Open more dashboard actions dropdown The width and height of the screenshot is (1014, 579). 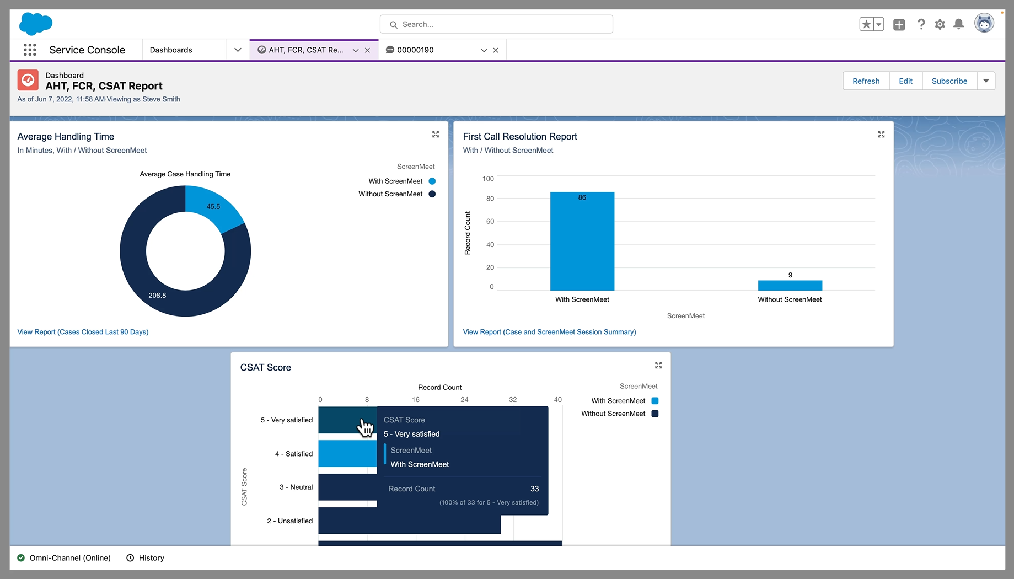[x=986, y=81]
